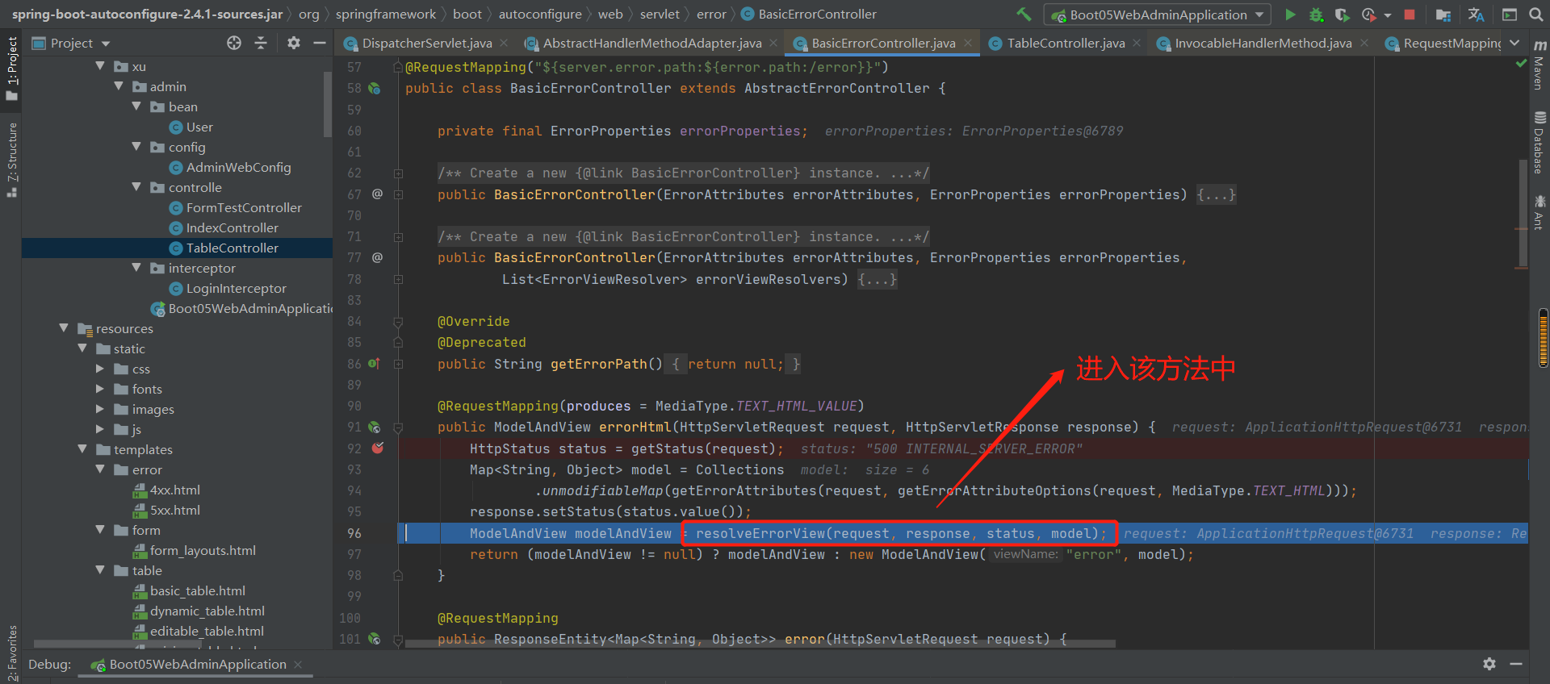
Task: Open the Maven tool window
Action: pyautogui.click(x=1540, y=65)
